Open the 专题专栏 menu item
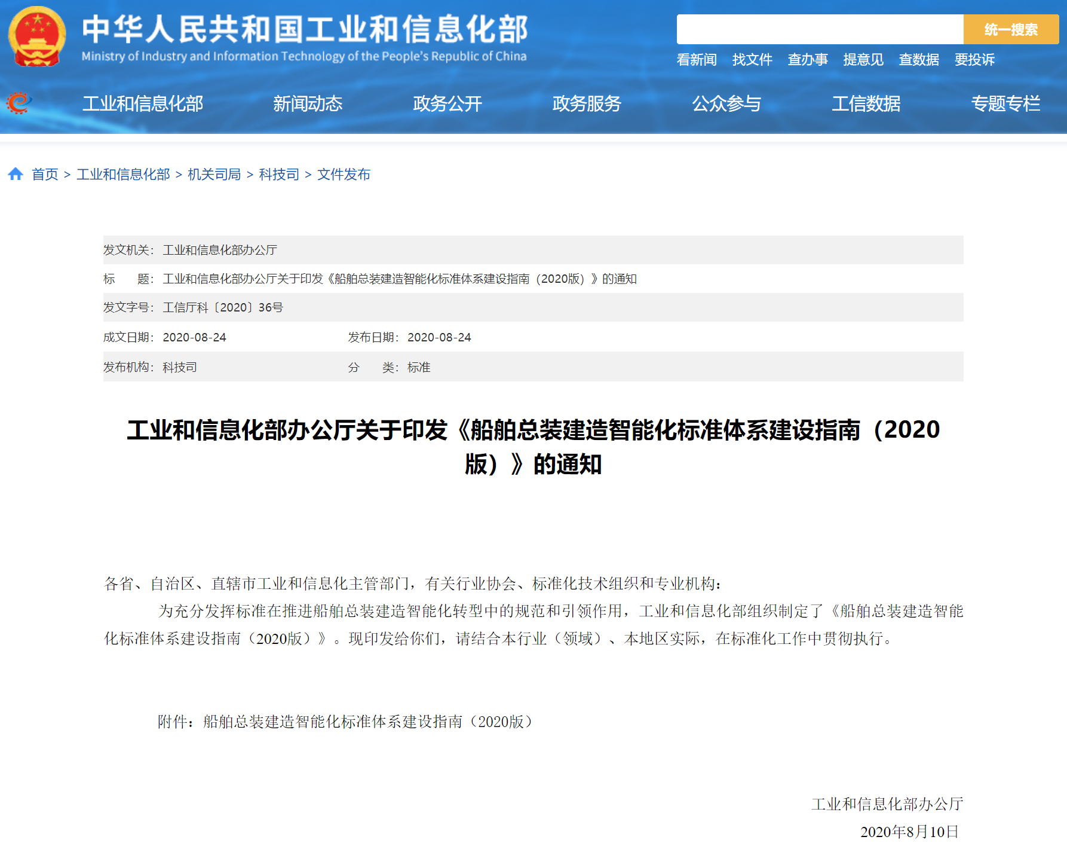Viewport: 1067px width, 852px height. pos(1005,103)
